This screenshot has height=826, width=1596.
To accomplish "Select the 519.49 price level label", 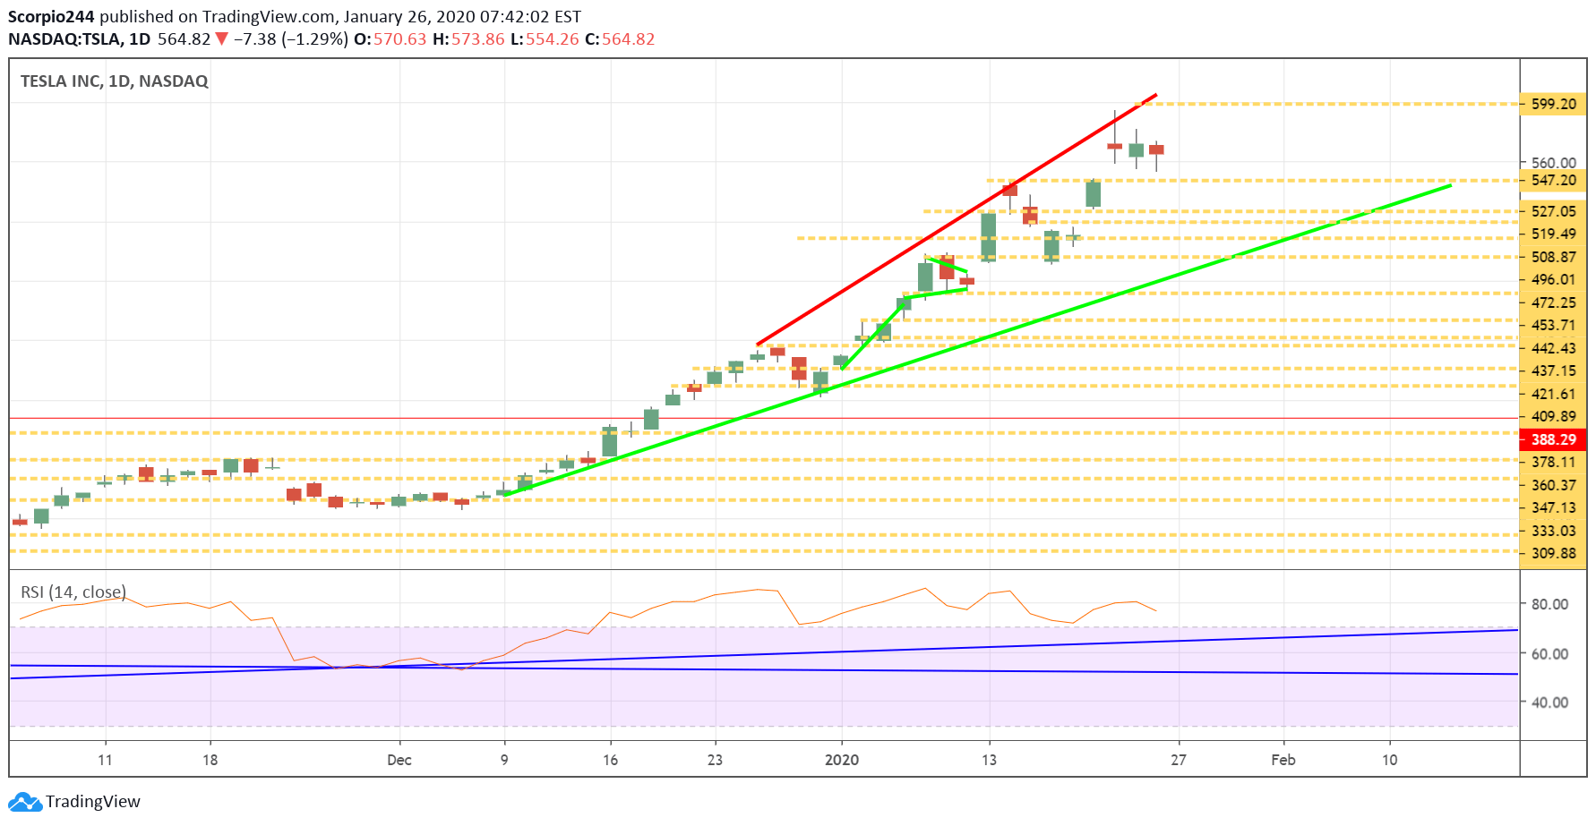I will 1553,234.
